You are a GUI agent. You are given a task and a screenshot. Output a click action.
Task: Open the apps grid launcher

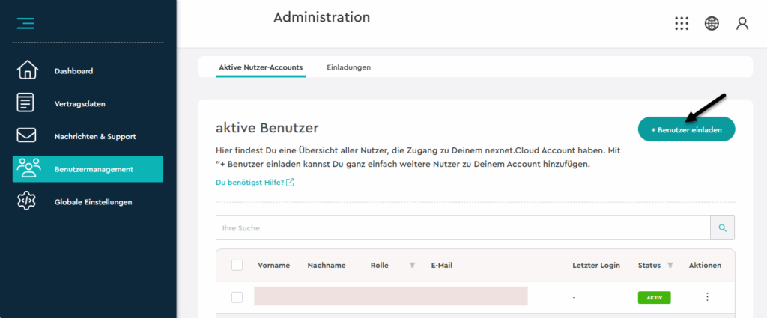coord(682,23)
